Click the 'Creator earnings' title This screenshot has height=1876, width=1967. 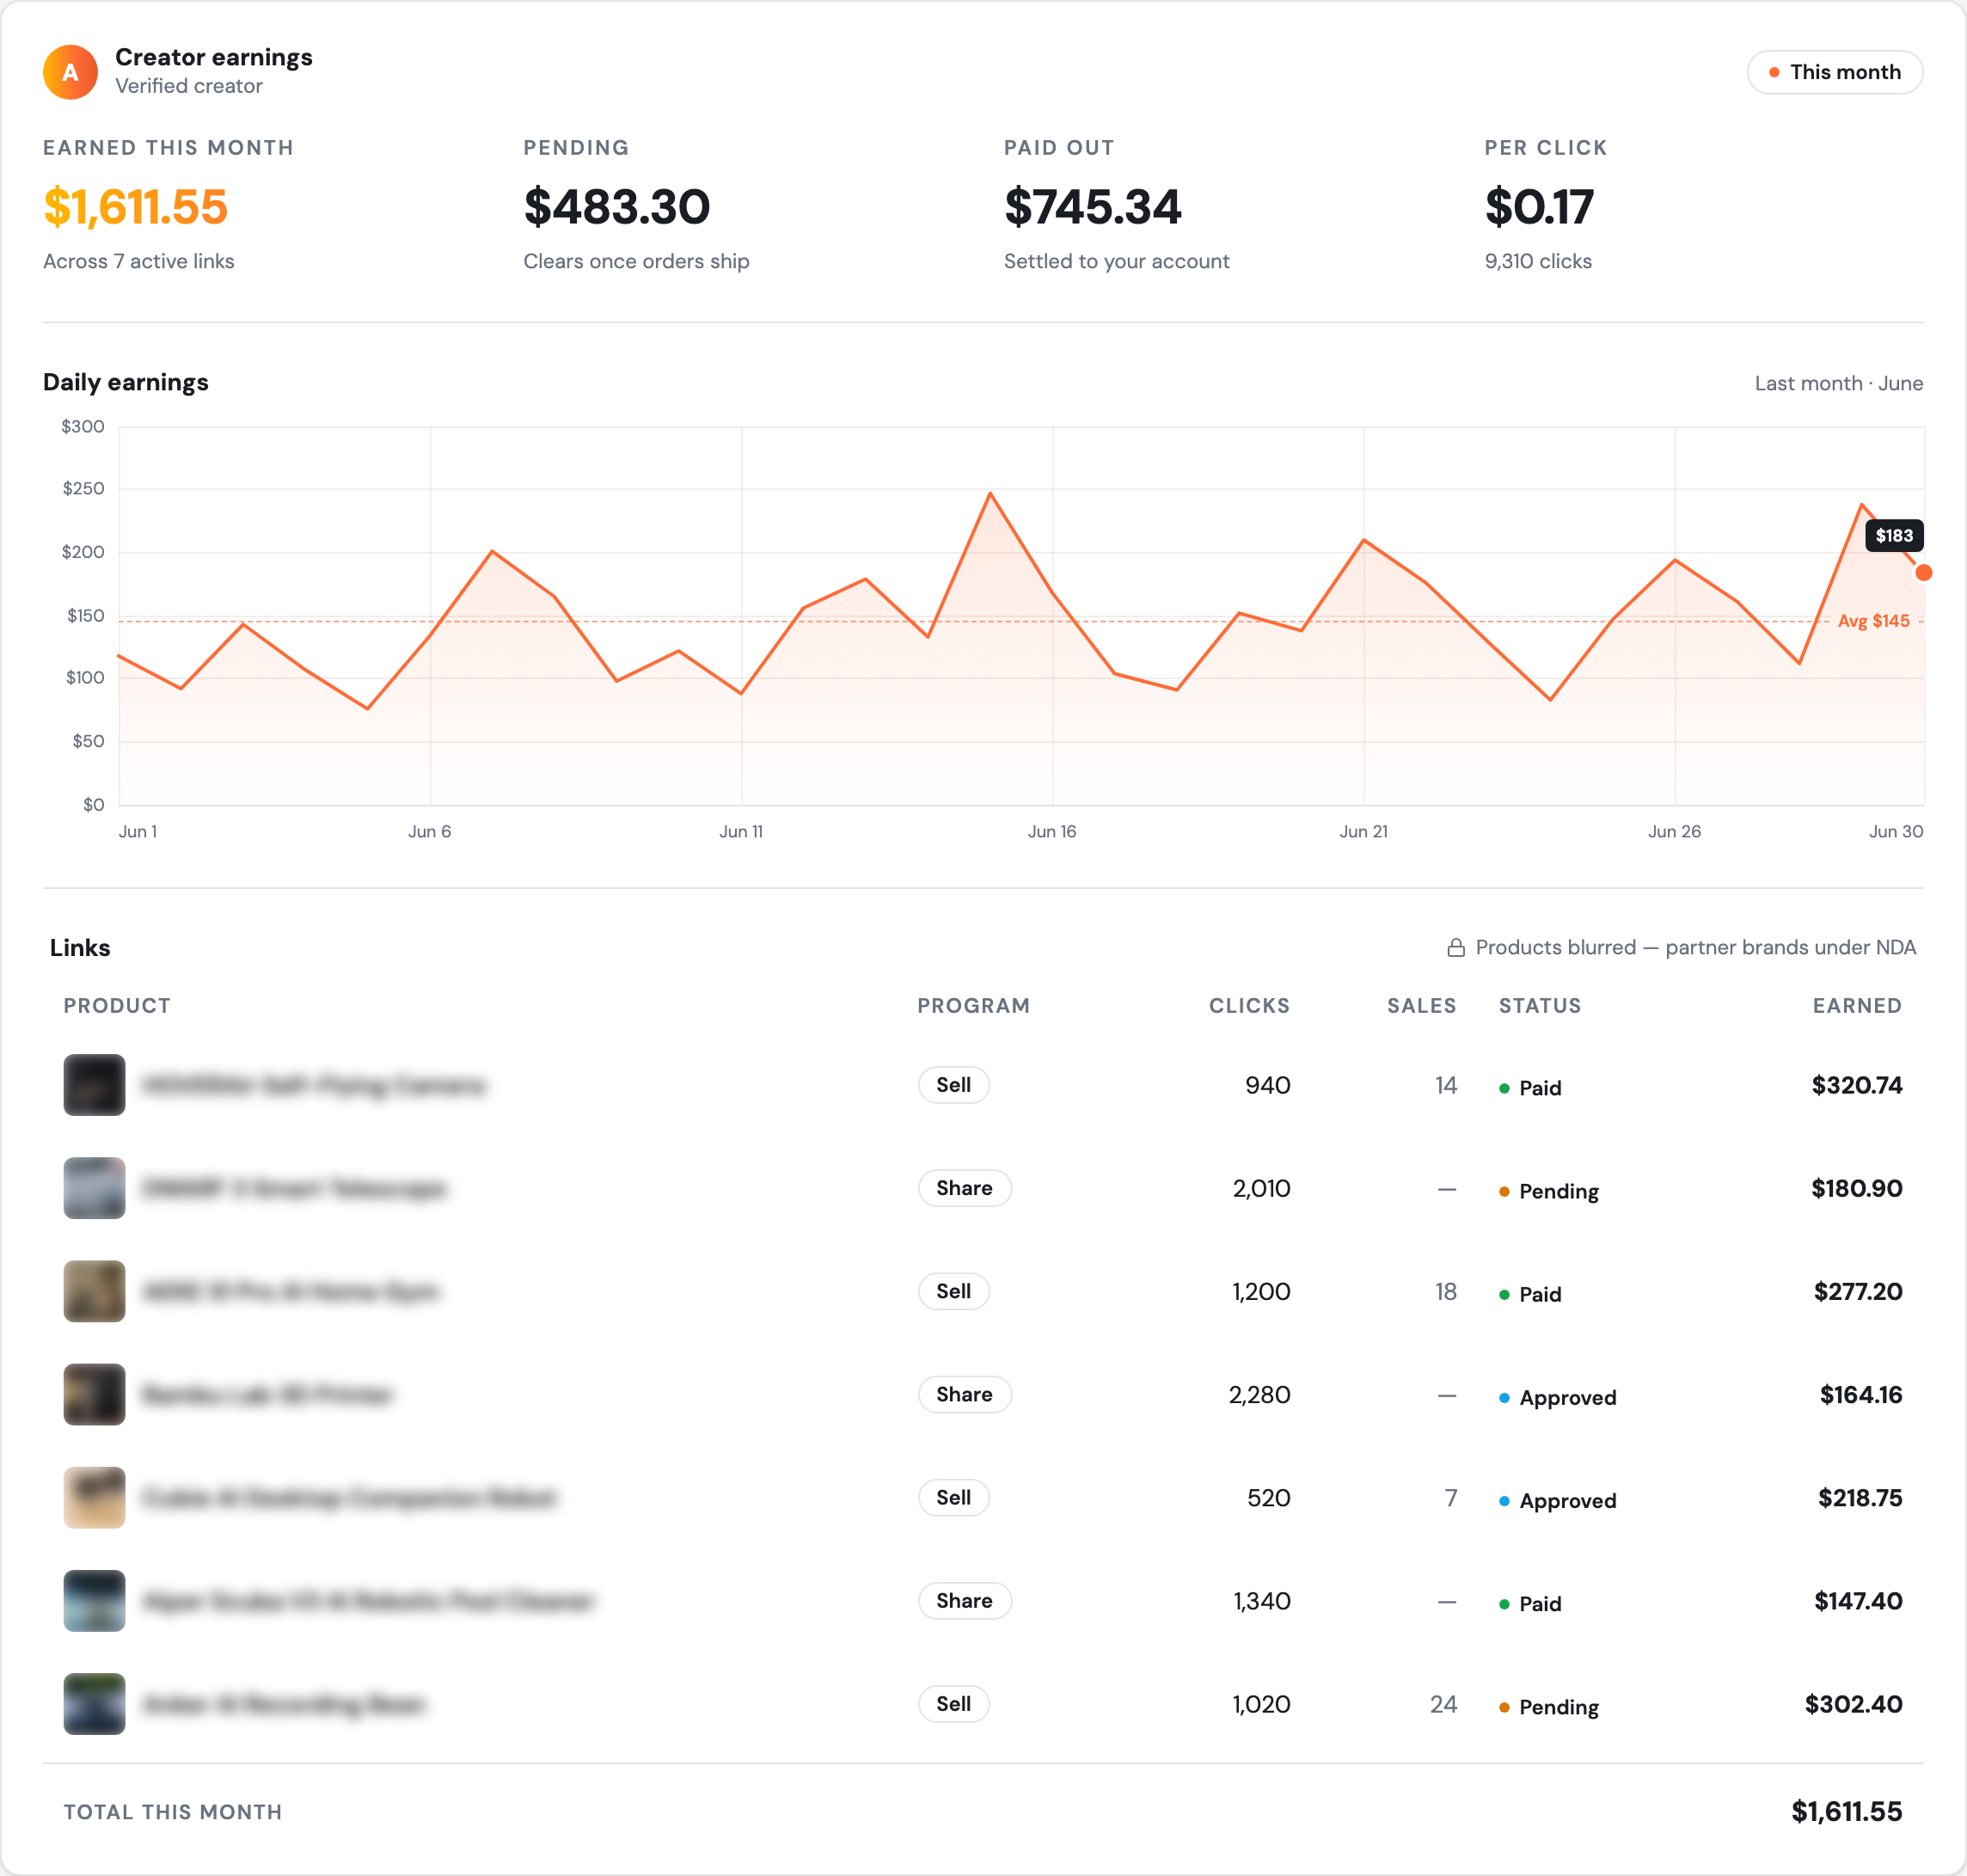click(x=214, y=57)
